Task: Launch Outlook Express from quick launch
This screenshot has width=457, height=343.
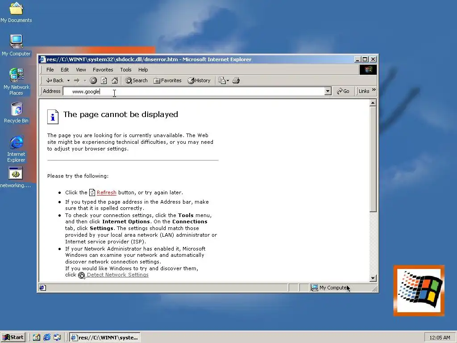Action: 58,338
